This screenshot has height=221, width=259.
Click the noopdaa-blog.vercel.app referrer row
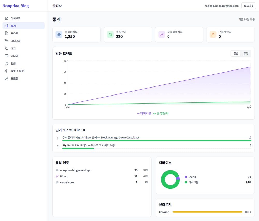102,170
